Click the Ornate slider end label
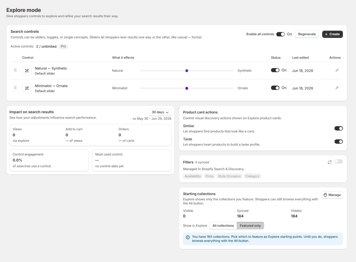 (x=243, y=88)
